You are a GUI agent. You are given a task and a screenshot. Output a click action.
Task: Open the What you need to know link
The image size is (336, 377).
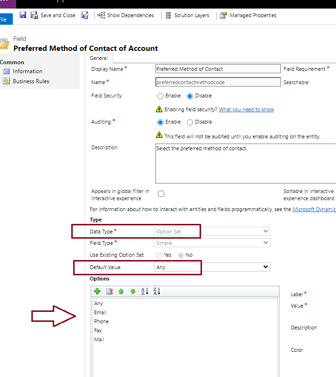pos(246,109)
